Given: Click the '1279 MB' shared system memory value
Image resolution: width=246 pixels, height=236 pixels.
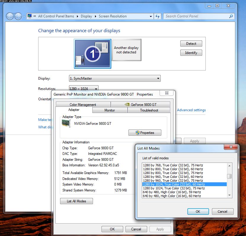Looking at the screenshot, I should pyautogui.click(x=120, y=190).
